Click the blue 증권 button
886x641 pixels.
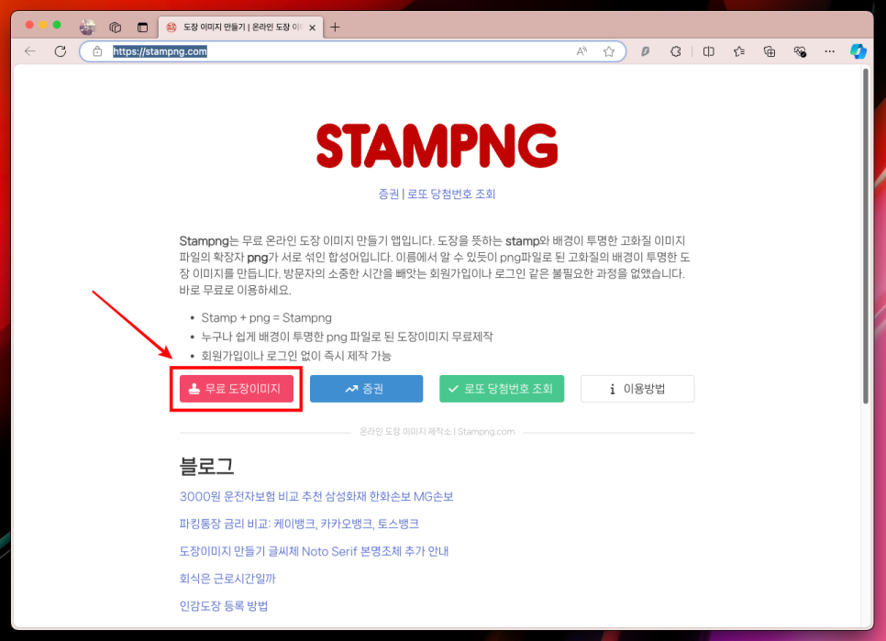point(366,389)
